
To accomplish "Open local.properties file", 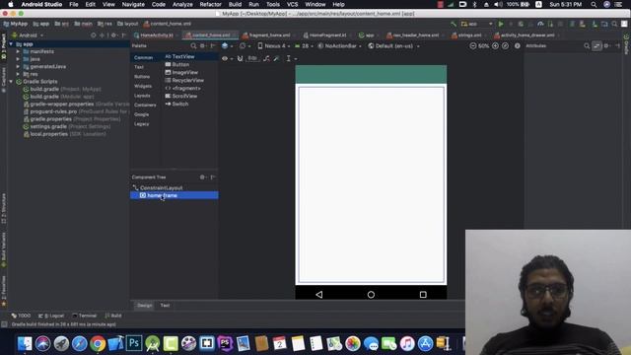I will (x=48, y=134).
